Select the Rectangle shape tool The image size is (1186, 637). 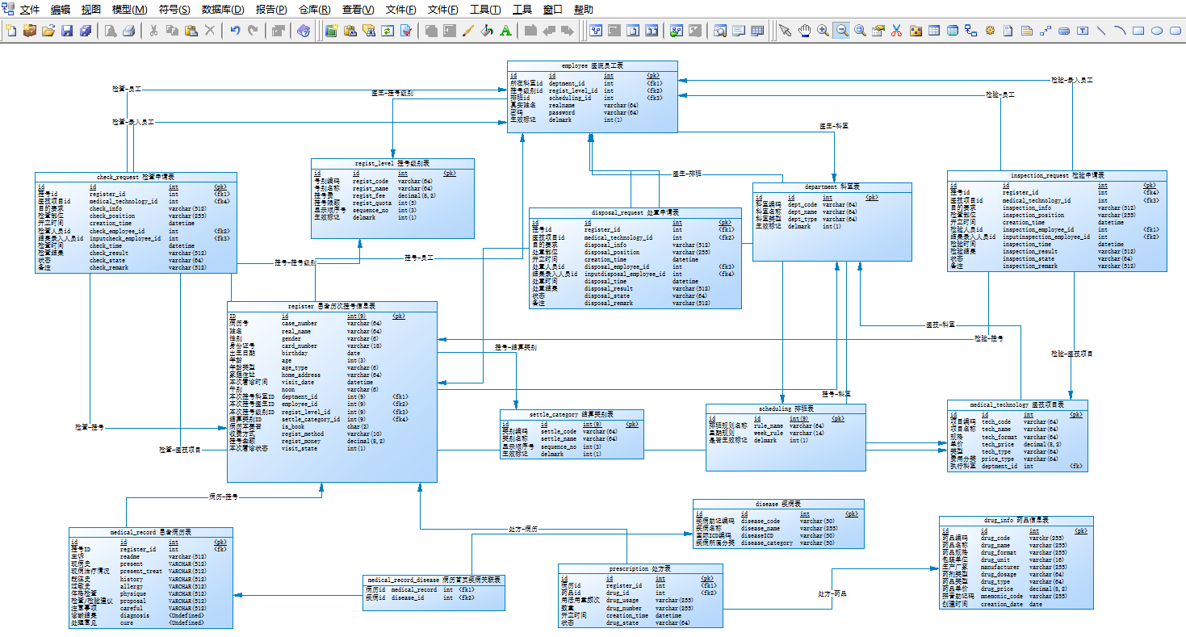point(1138,31)
